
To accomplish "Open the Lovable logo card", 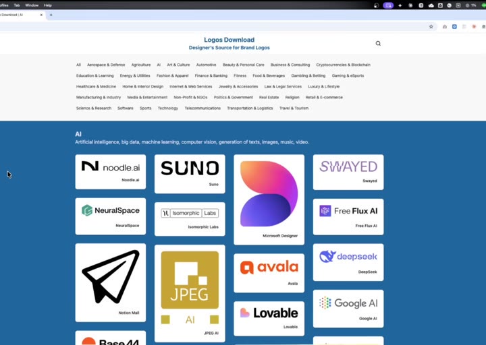I will click(x=269, y=319).
